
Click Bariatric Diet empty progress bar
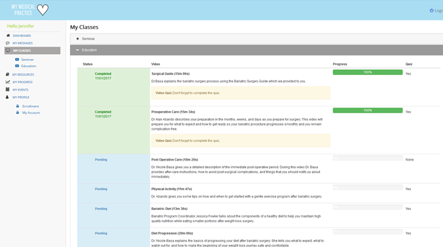[367, 207]
